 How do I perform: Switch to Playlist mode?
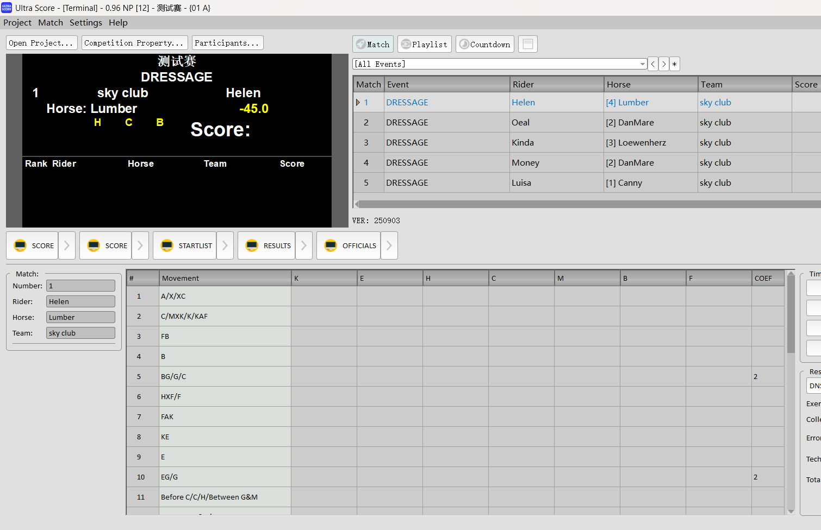pyautogui.click(x=424, y=44)
